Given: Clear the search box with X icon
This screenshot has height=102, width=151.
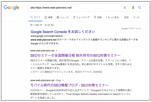Looking at the screenshot, I should [125, 8].
